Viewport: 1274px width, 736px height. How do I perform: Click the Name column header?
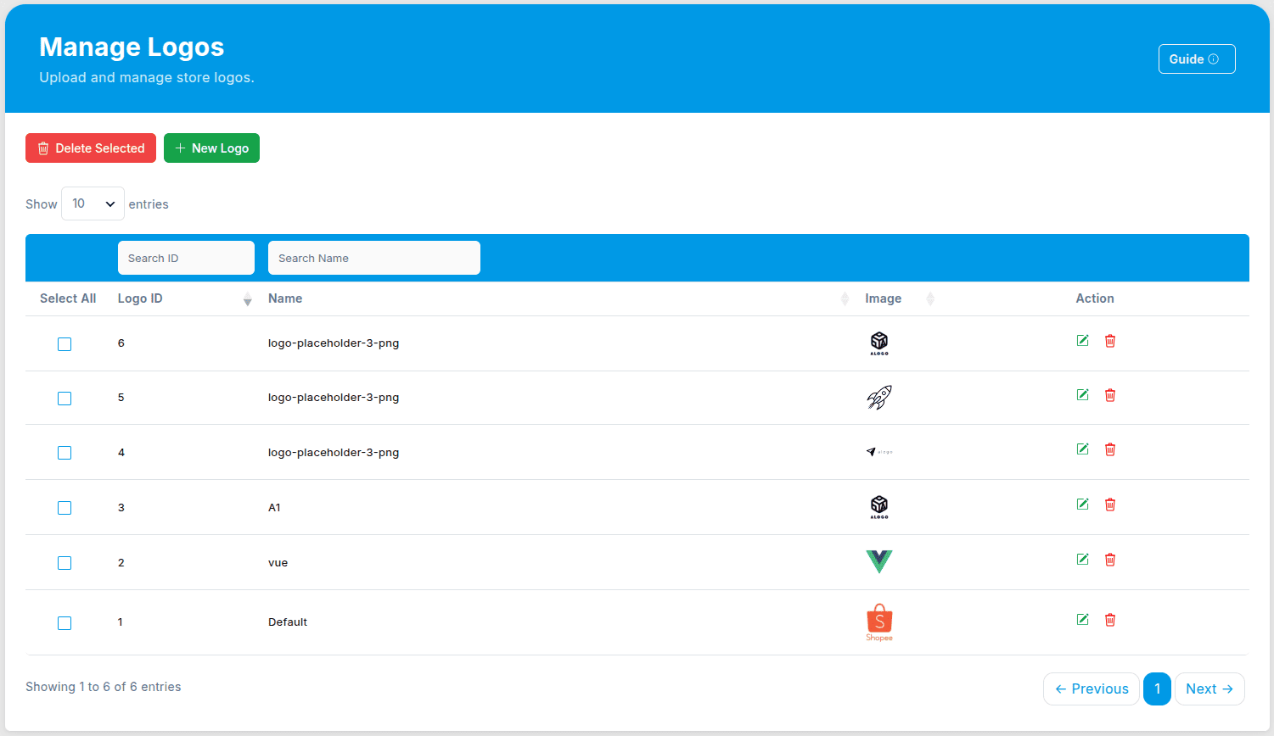[285, 298]
